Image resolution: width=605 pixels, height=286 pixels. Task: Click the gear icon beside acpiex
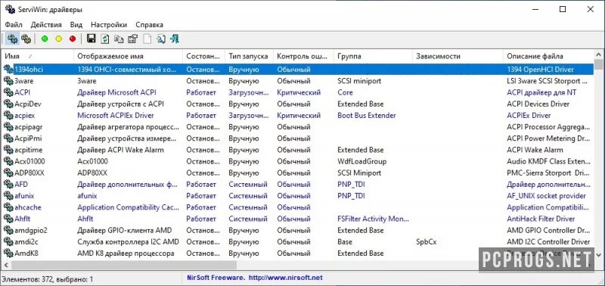point(8,116)
